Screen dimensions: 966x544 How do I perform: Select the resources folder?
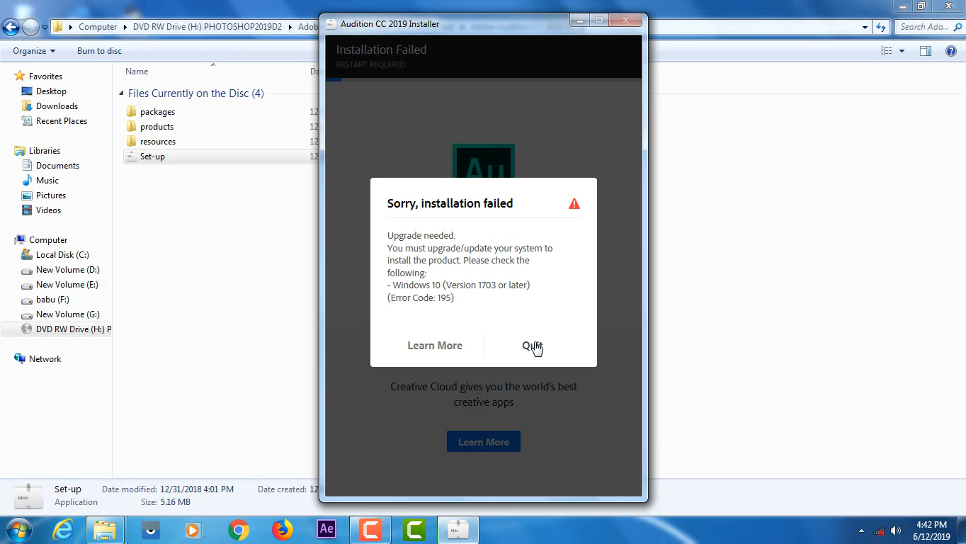click(157, 142)
